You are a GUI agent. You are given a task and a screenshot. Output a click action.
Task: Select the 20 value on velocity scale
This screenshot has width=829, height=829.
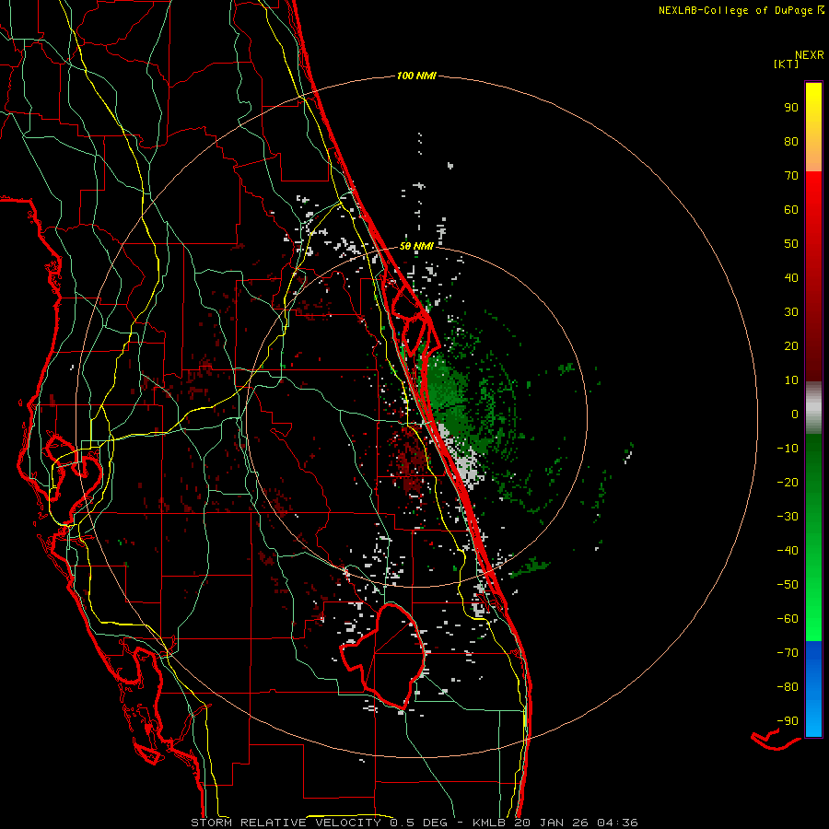pyautogui.click(x=791, y=345)
